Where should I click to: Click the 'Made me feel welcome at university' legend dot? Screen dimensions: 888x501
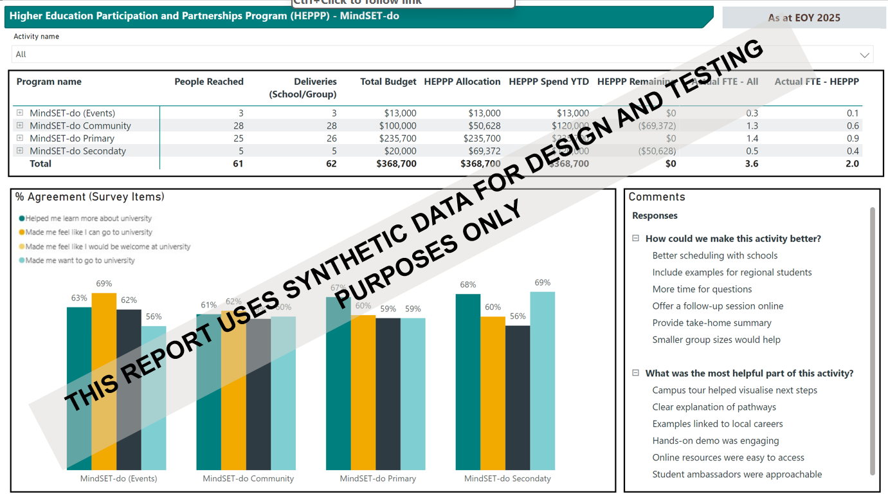pyautogui.click(x=22, y=246)
